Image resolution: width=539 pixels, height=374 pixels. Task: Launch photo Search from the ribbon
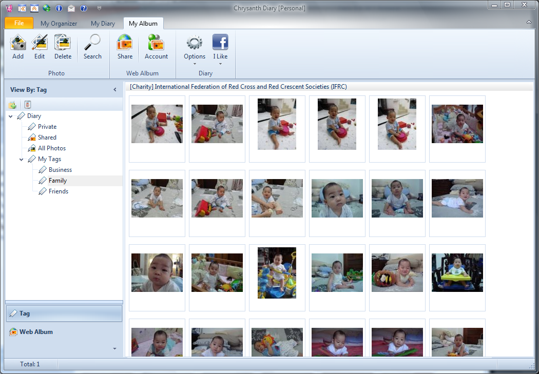[92, 47]
